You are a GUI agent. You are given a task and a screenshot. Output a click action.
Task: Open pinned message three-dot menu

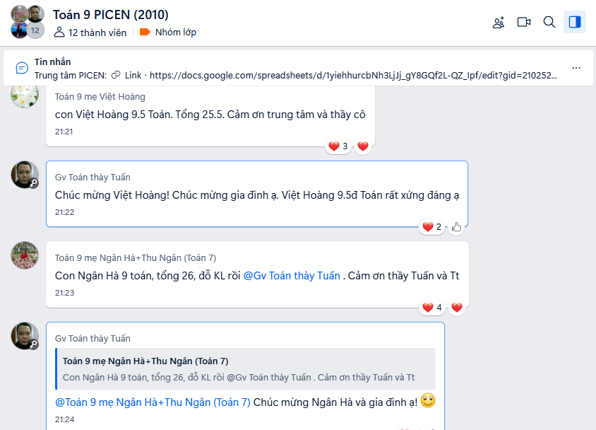tap(576, 68)
